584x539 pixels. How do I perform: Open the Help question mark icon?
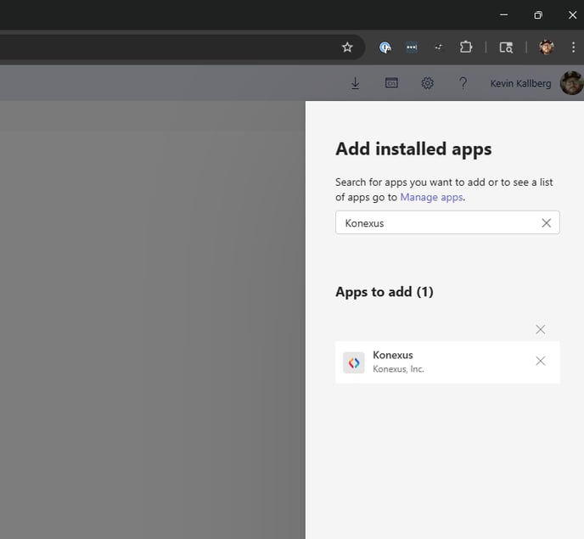click(463, 83)
